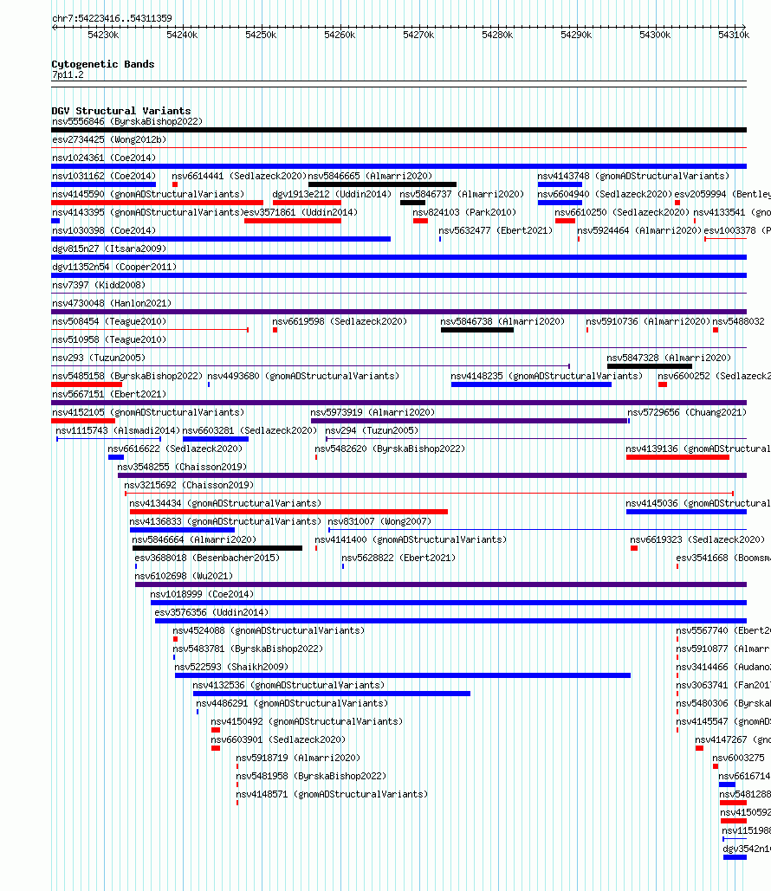Select nsv4141400 (gnomADStructuralVariants) label

point(411,539)
